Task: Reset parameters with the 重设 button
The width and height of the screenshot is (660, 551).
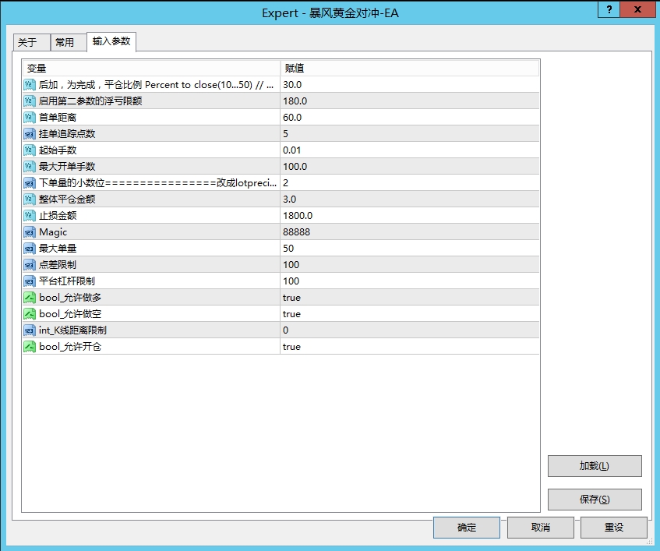Action: 614,528
